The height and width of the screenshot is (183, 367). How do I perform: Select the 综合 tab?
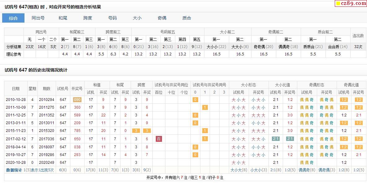pos(13,18)
